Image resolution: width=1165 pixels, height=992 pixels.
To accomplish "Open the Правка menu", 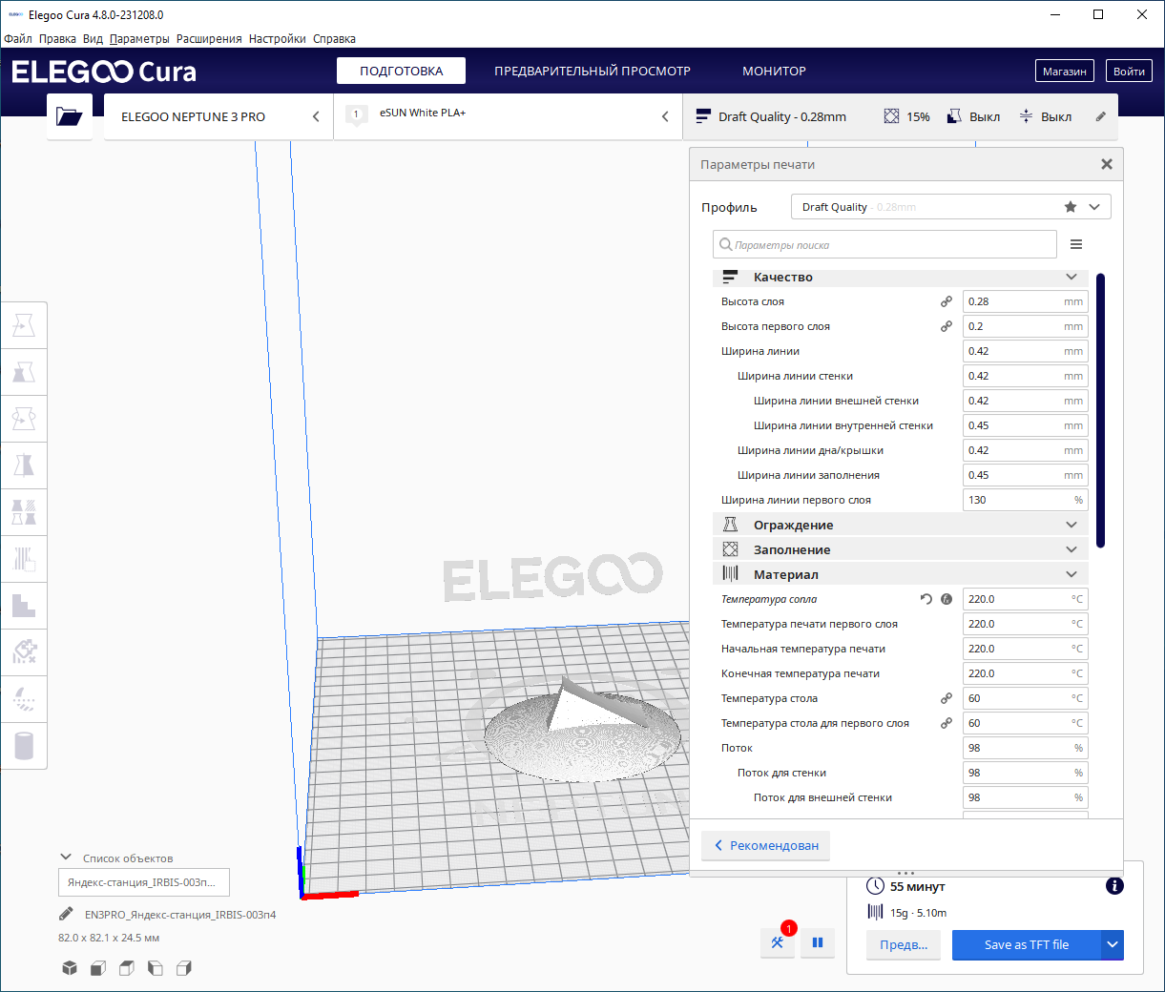I will click(x=57, y=39).
